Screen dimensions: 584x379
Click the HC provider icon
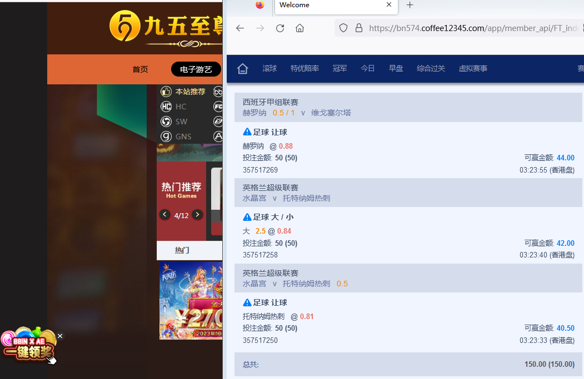coord(166,107)
